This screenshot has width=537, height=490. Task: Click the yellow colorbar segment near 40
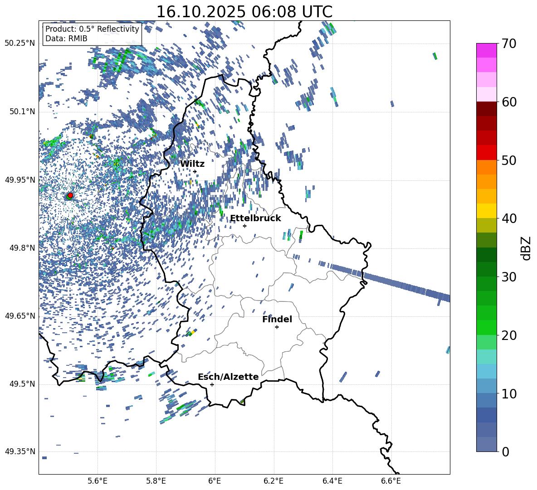coord(486,211)
